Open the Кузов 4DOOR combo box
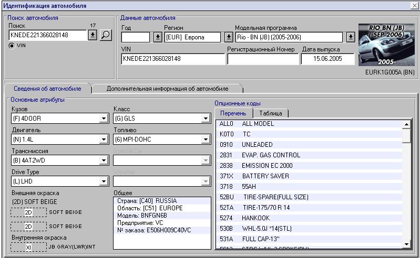Image resolution: width=420 pixels, height=258 pixels. pos(104,119)
